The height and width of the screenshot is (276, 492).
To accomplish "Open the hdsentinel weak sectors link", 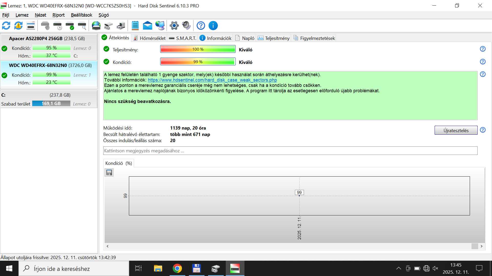I will [212, 80].
